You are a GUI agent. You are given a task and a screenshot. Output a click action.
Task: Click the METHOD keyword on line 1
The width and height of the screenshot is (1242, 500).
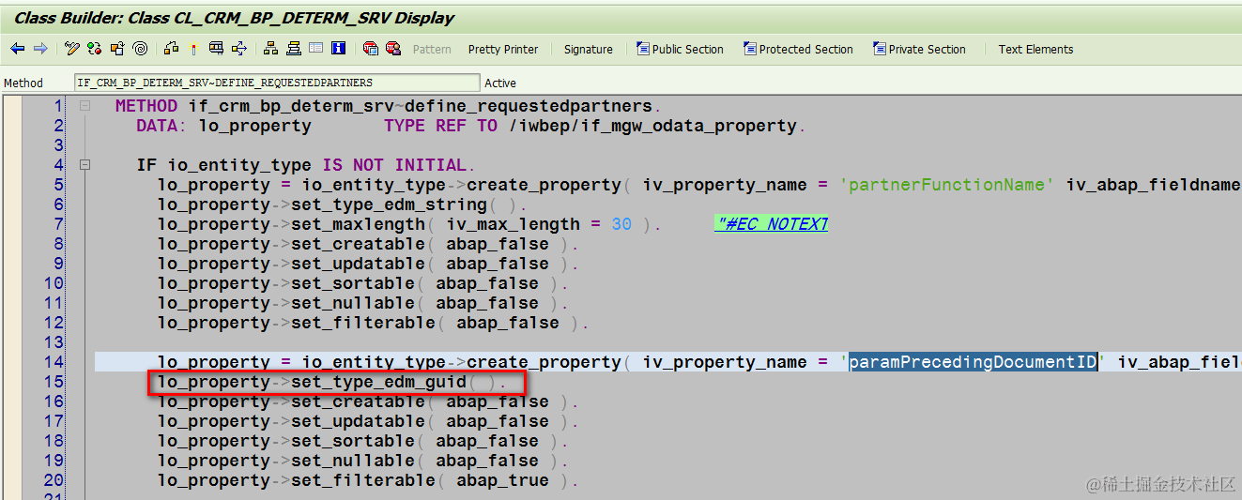point(146,106)
